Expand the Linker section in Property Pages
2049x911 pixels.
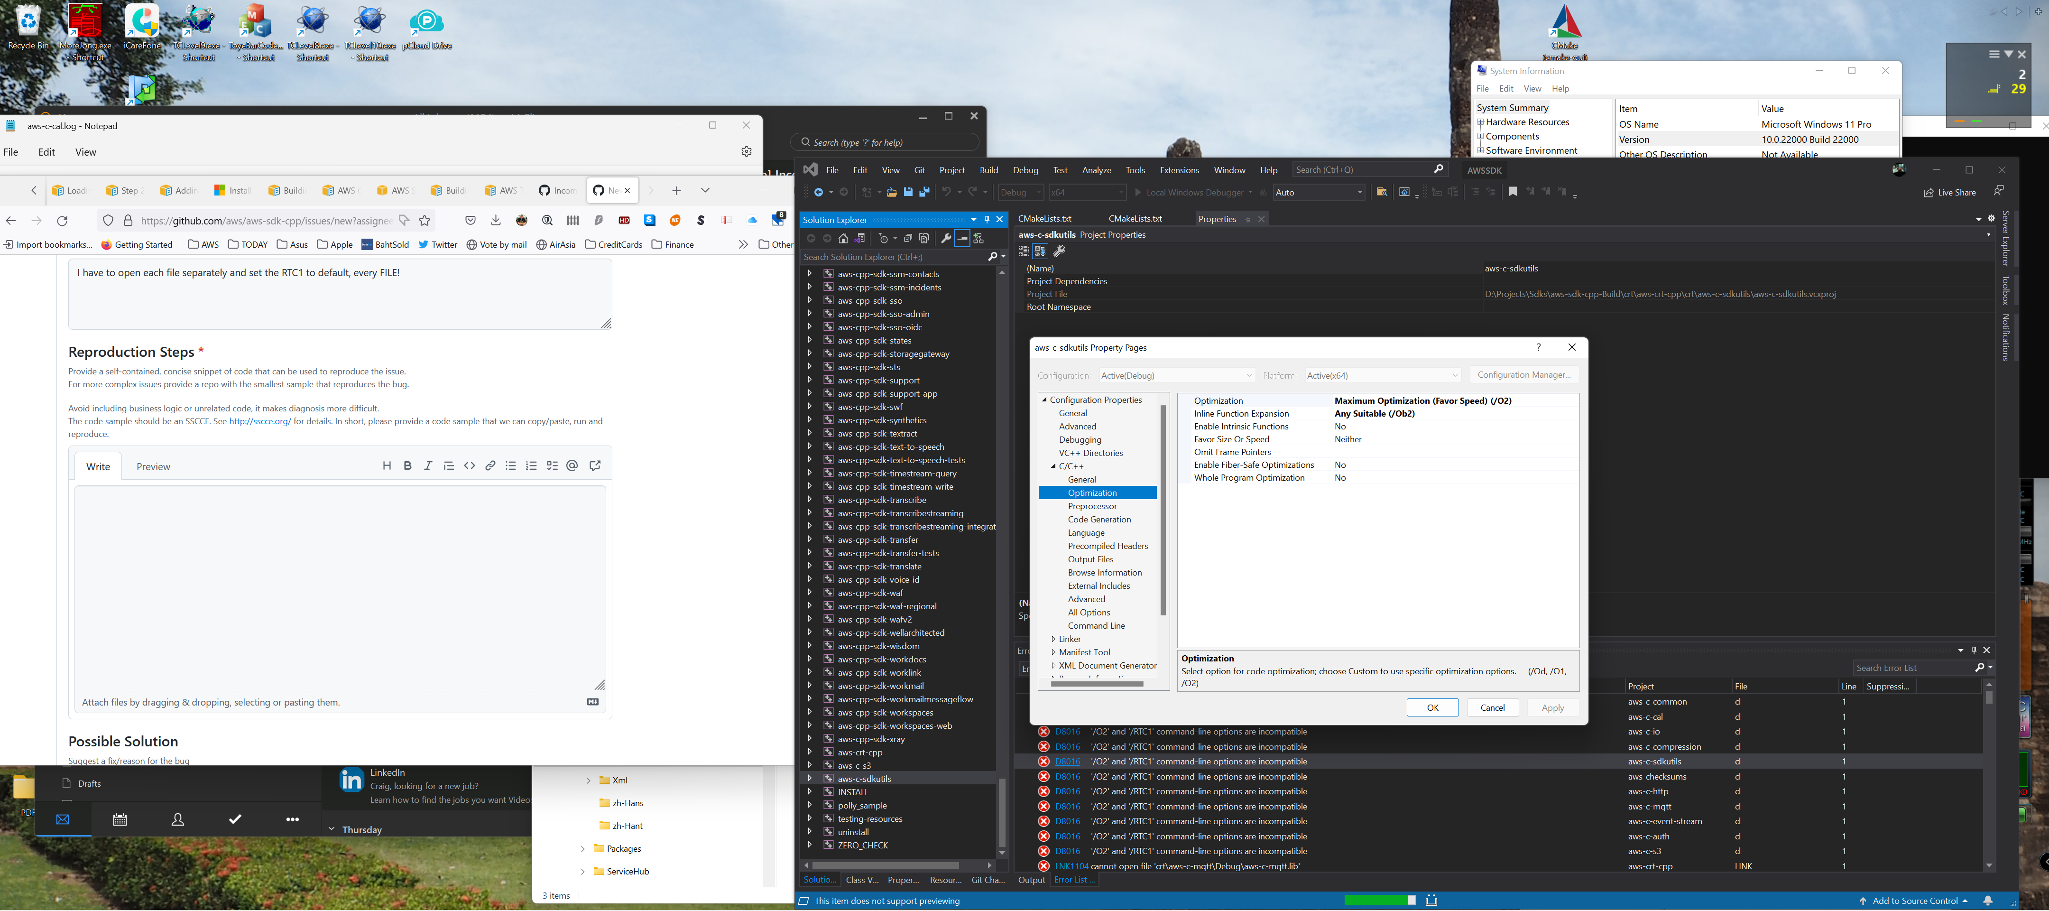(1055, 639)
